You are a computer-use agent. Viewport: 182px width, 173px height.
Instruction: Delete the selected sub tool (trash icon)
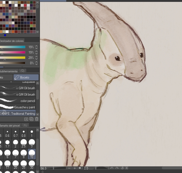(x=37, y=119)
